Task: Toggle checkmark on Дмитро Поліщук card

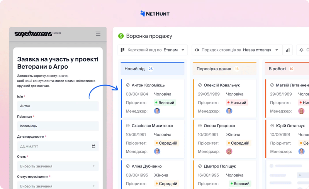Action: click(200, 166)
